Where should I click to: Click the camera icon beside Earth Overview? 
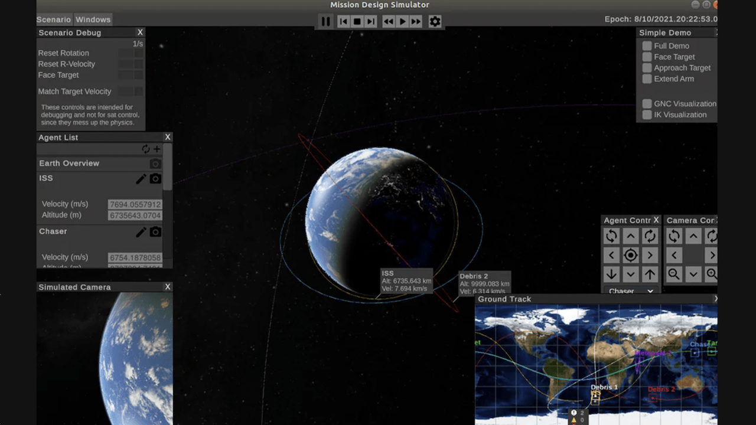pos(155,164)
